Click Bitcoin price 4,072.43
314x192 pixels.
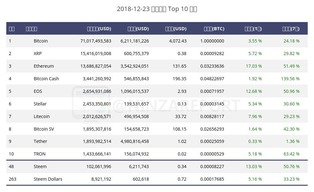tap(178, 41)
